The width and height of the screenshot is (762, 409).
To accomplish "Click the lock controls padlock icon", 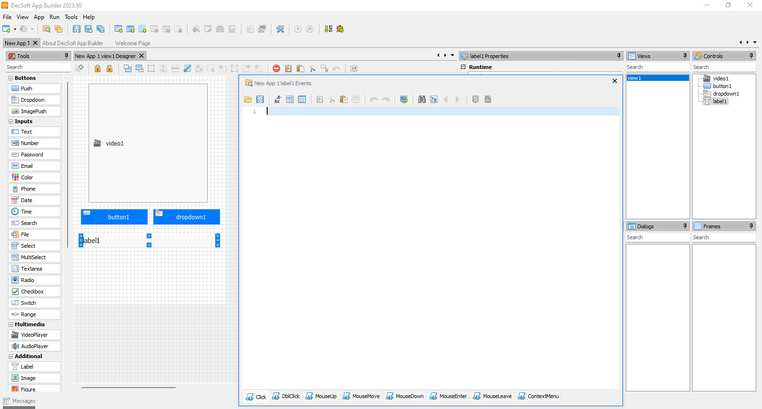I will (x=98, y=68).
